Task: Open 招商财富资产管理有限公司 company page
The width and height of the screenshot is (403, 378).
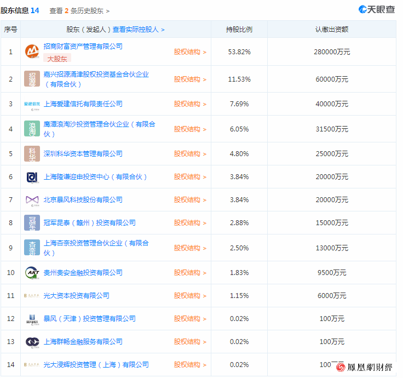Action: tap(83, 46)
